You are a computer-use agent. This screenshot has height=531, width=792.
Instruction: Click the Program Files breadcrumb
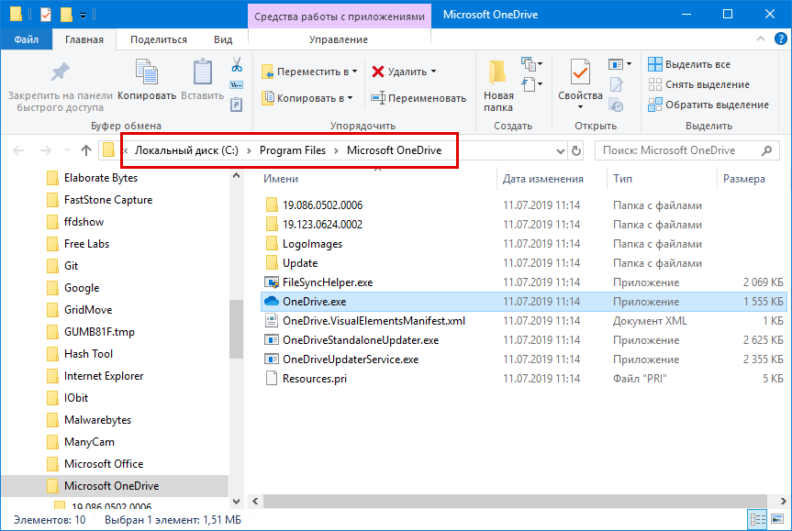[293, 150]
